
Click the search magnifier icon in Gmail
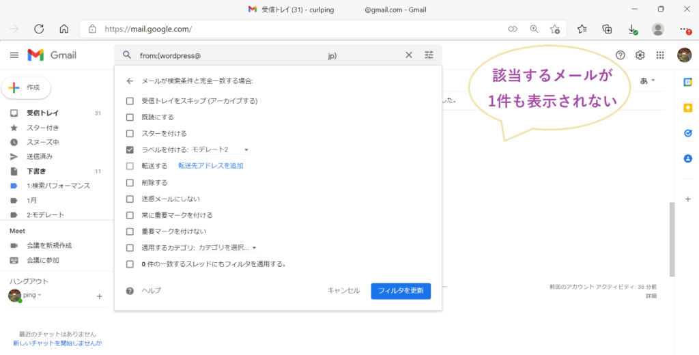point(127,55)
